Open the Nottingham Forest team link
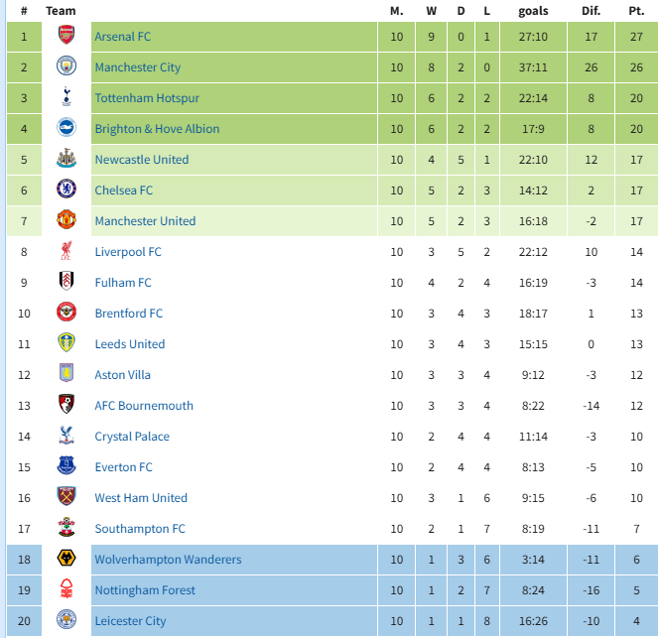The height and width of the screenshot is (638, 658). pos(145,590)
